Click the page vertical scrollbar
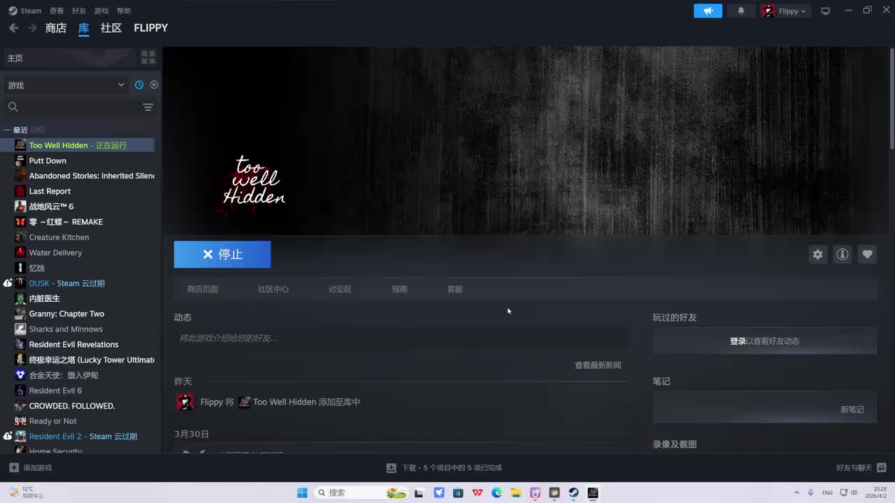 [x=892, y=98]
